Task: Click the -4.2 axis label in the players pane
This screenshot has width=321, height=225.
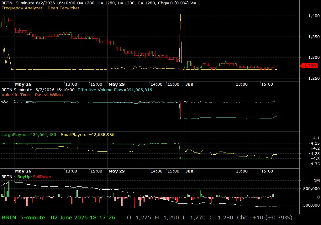Action: click(x=315, y=148)
